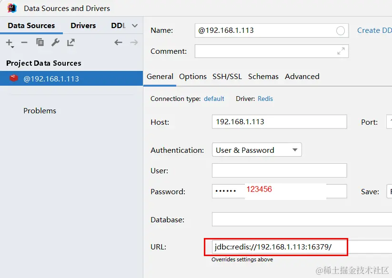
Task: Duplicate the data source with the copy icon
Action: (x=40, y=42)
